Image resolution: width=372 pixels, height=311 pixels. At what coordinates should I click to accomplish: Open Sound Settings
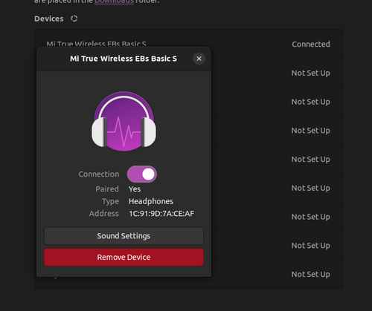[124, 236]
